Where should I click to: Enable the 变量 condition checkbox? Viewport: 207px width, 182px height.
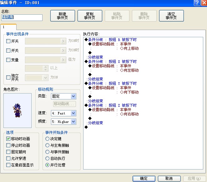pyautogui.click(x=8, y=60)
